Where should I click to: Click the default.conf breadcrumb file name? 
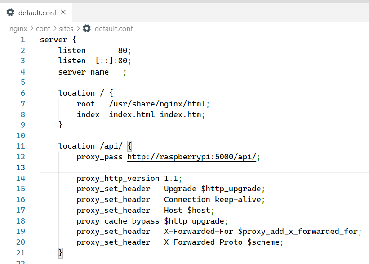point(114,28)
